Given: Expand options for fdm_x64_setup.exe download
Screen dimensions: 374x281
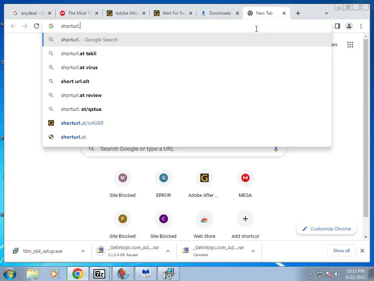Looking at the screenshot, I should (83, 251).
